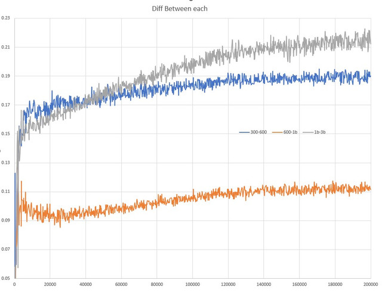The height and width of the screenshot is (296, 382).
Task: Select the 0.21 y-axis label
Action: point(5,47)
